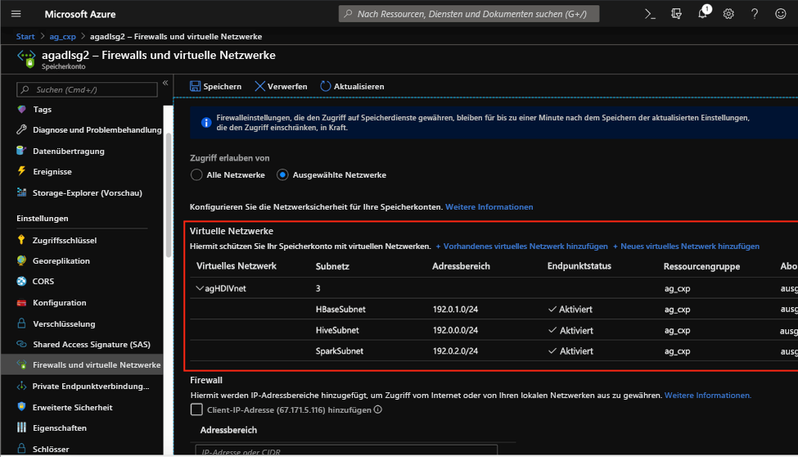Image resolution: width=798 pixels, height=457 pixels.
Task: Discard changes with Verwerfen
Action: 281,86
